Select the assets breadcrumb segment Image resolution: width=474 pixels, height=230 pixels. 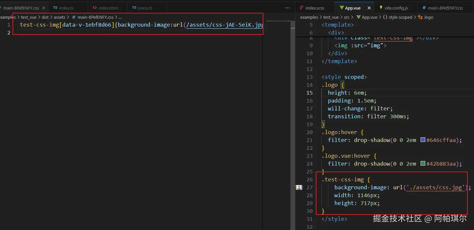tap(60, 17)
